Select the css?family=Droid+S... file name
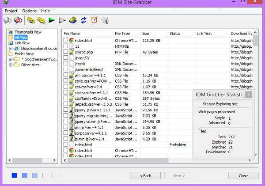The width and height of the screenshot is (265, 186). pyautogui.click(x=93, y=99)
